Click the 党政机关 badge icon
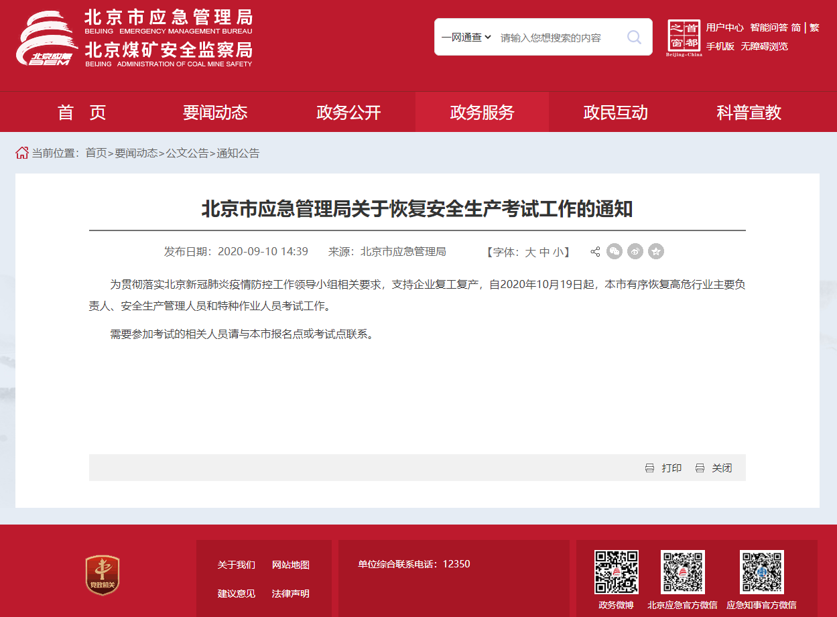This screenshot has height=617, width=837. [103, 575]
